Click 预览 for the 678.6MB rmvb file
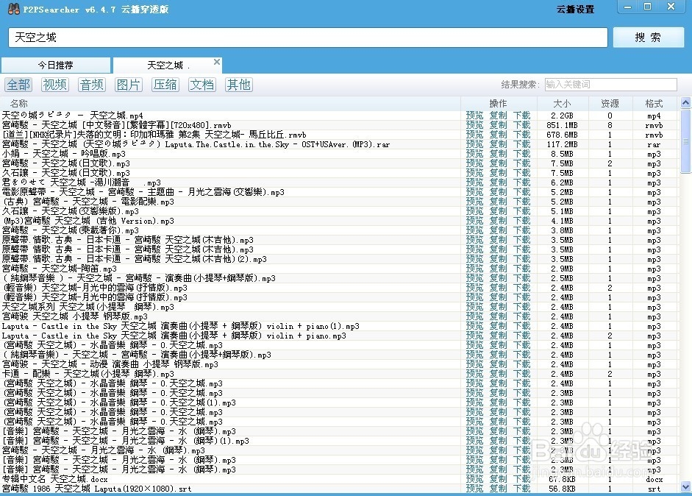Image resolution: width=692 pixels, height=496 pixels. (x=474, y=135)
